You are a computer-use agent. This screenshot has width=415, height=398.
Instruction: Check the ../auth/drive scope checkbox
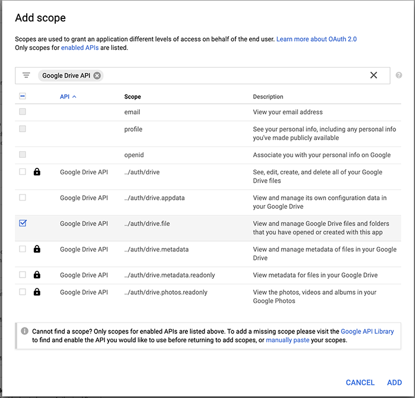(23, 171)
